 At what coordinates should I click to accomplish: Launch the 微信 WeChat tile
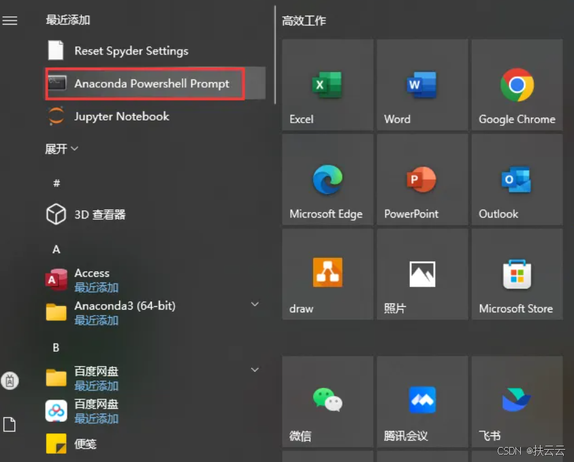tap(328, 401)
